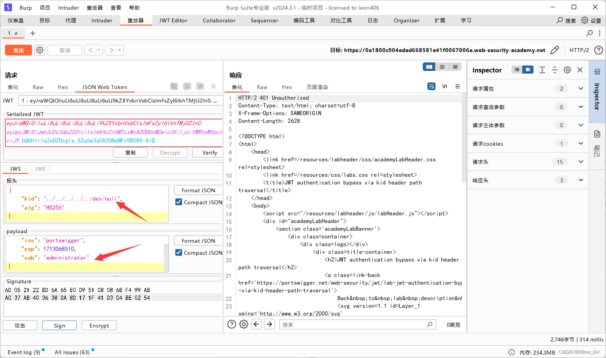Toggle header Compact JSON checkbox
Image resolution: width=606 pixels, height=358 pixels.
[179, 202]
